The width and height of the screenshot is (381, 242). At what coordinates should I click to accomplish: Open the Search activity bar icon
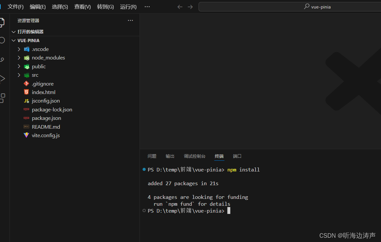(2, 40)
